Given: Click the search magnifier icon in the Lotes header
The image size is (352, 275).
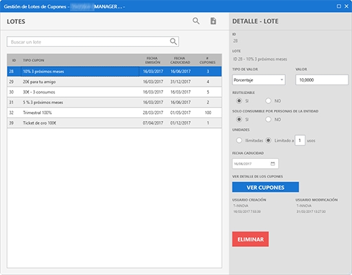Looking at the screenshot, I should pyautogui.click(x=196, y=21).
